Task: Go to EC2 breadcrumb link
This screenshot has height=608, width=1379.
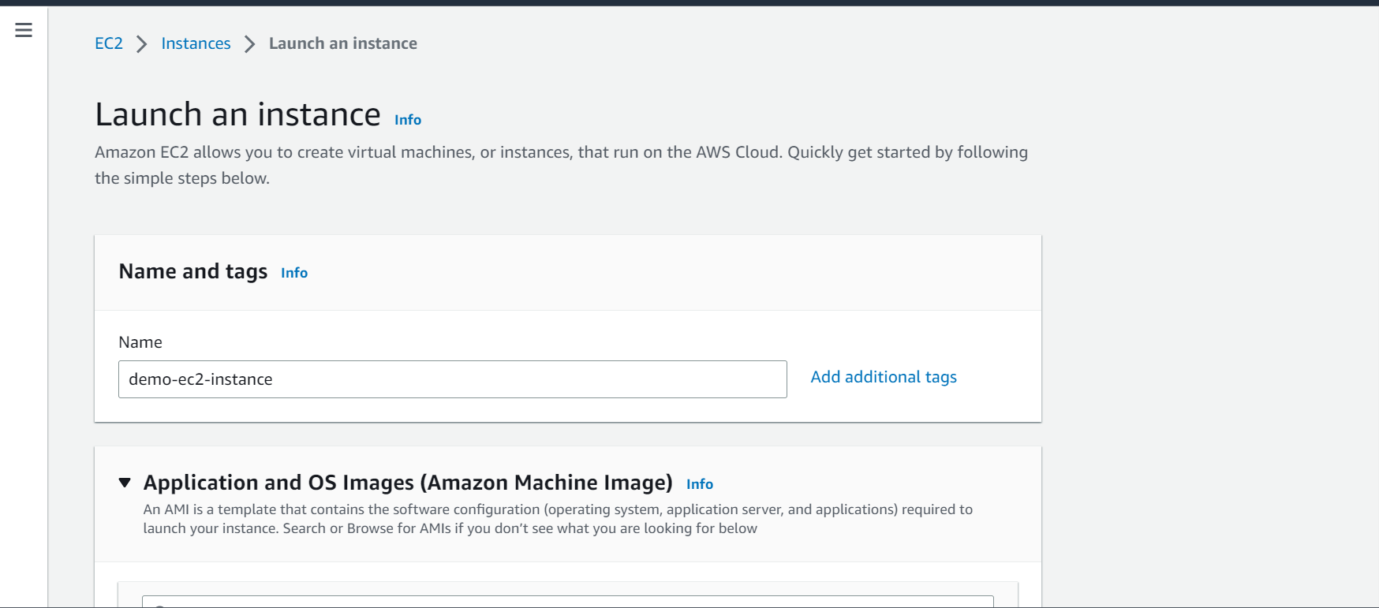Action: [x=109, y=43]
